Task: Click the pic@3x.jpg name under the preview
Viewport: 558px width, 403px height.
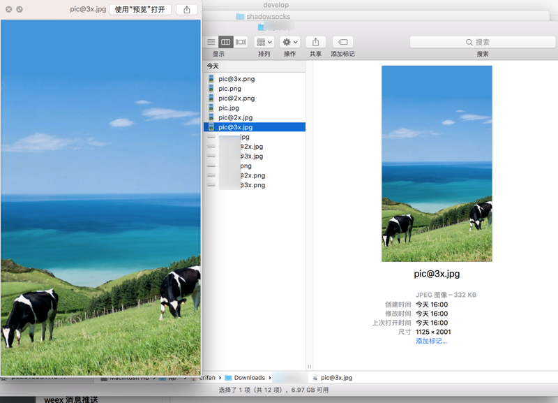Action: (x=437, y=274)
